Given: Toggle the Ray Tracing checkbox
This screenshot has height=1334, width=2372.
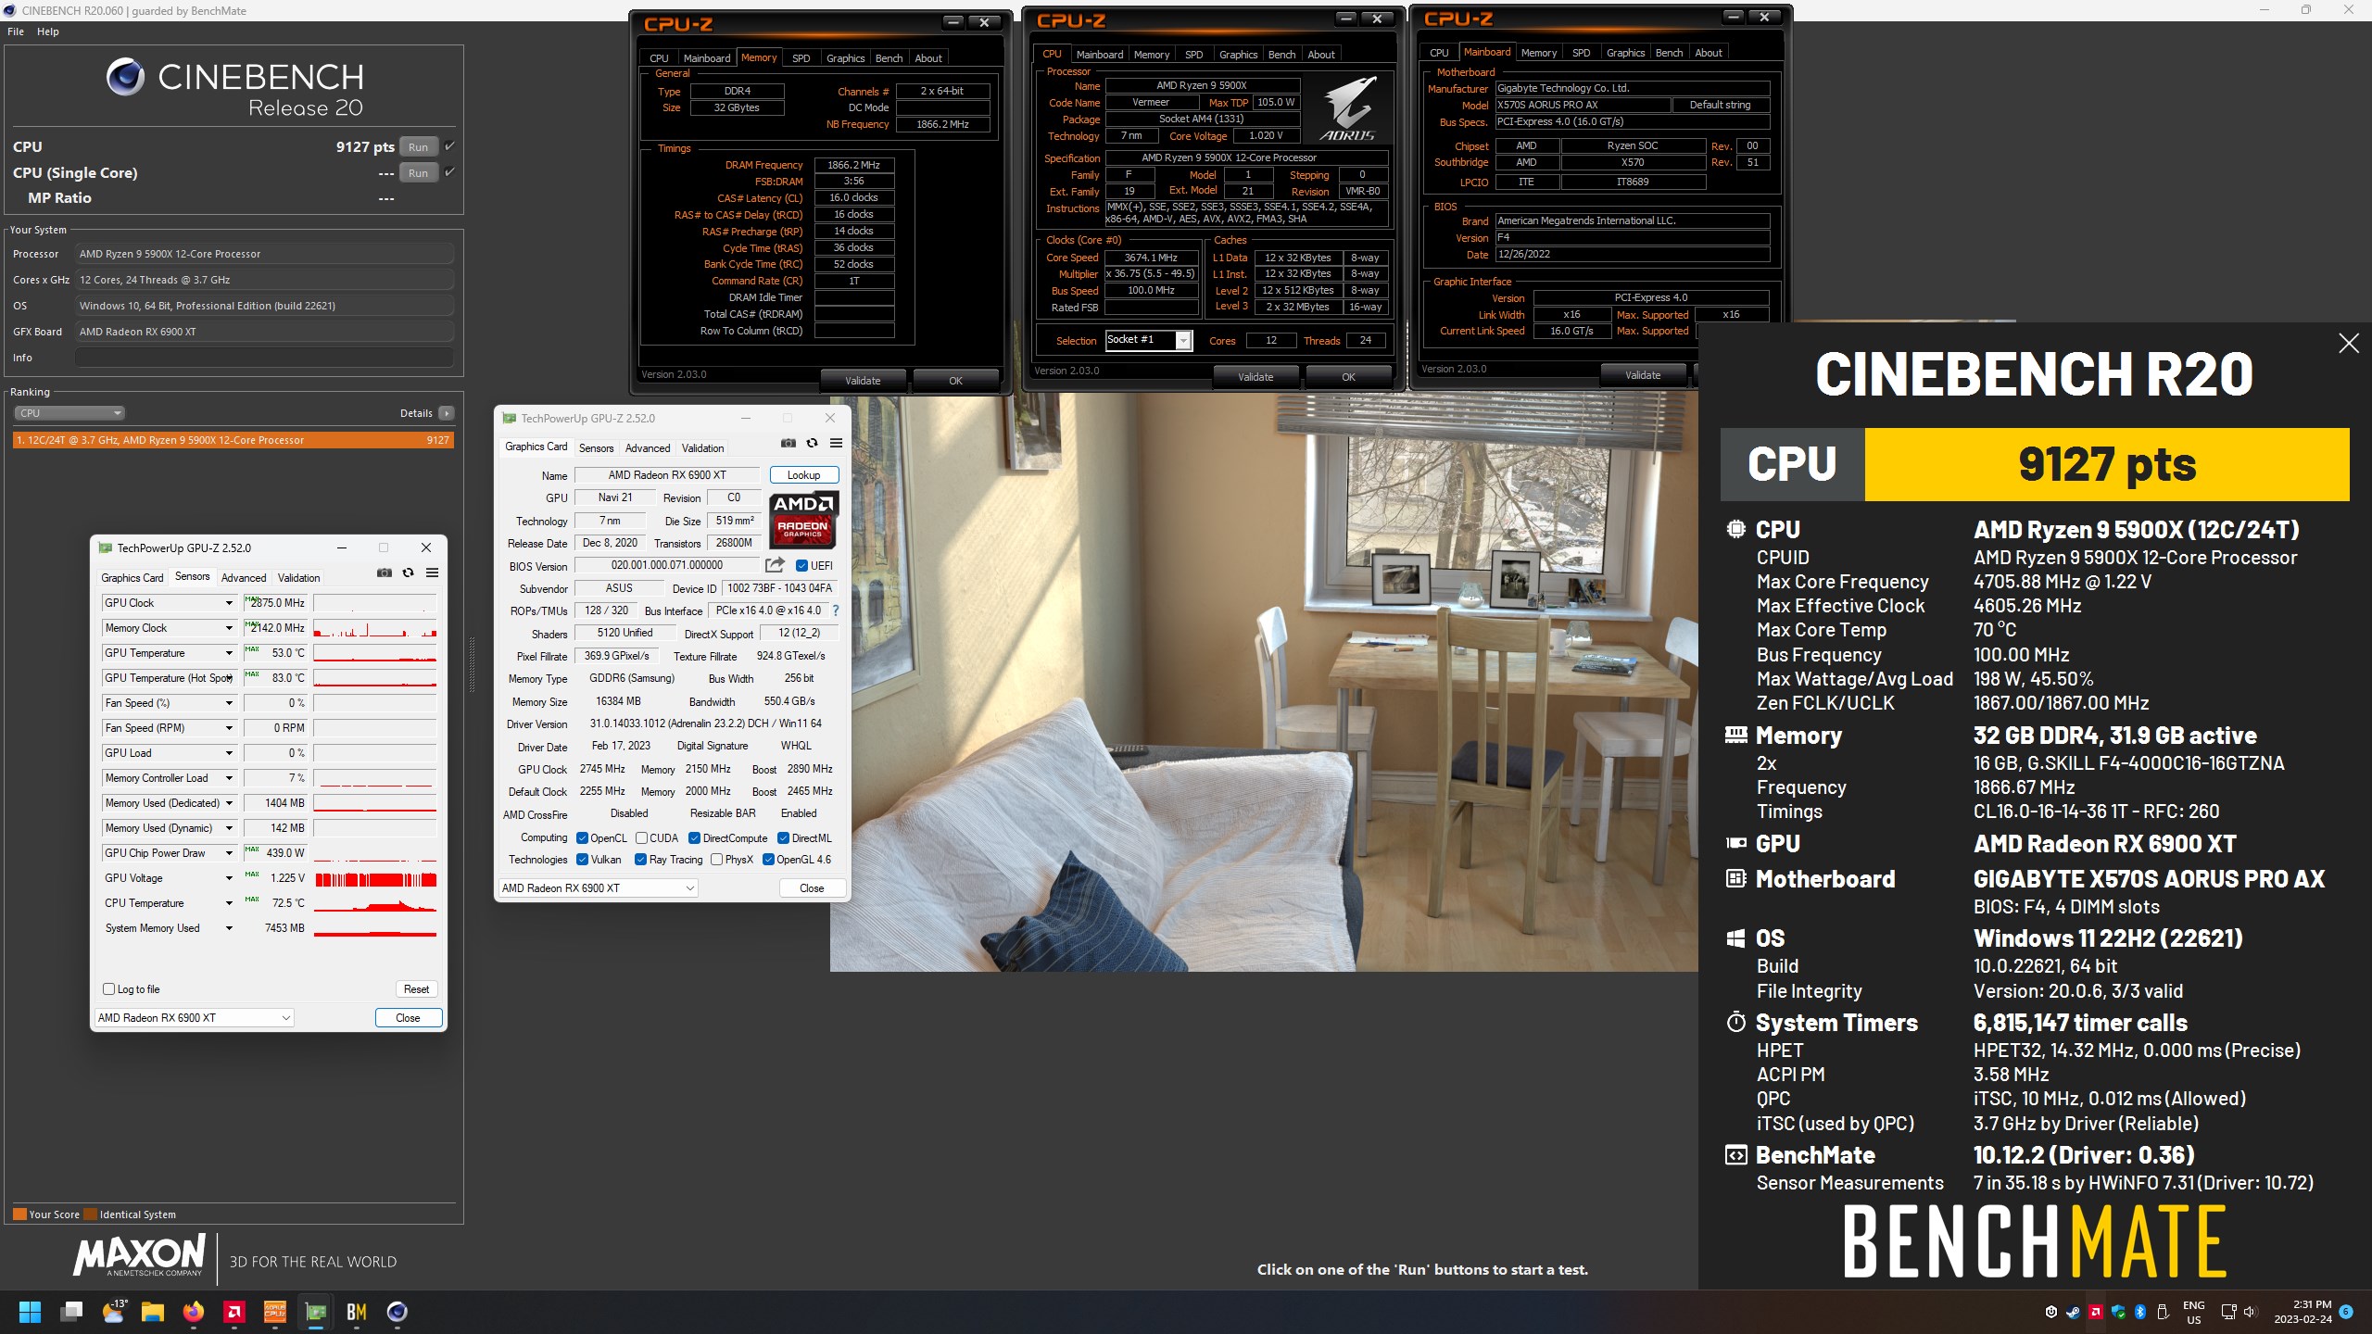Looking at the screenshot, I should pos(640,860).
